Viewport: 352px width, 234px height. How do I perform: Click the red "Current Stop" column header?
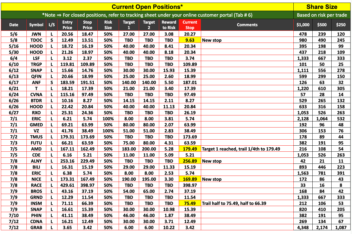[x=190, y=25]
